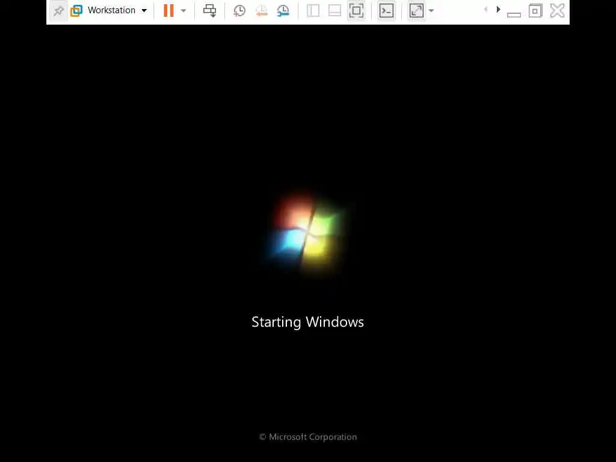Viewport: 616px width, 462px height.
Task: Unpin the VMware fullscreen toolbar
Action: click(x=58, y=11)
